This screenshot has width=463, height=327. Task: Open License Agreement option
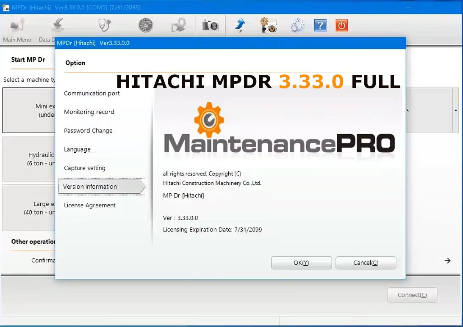tap(90, 205)
